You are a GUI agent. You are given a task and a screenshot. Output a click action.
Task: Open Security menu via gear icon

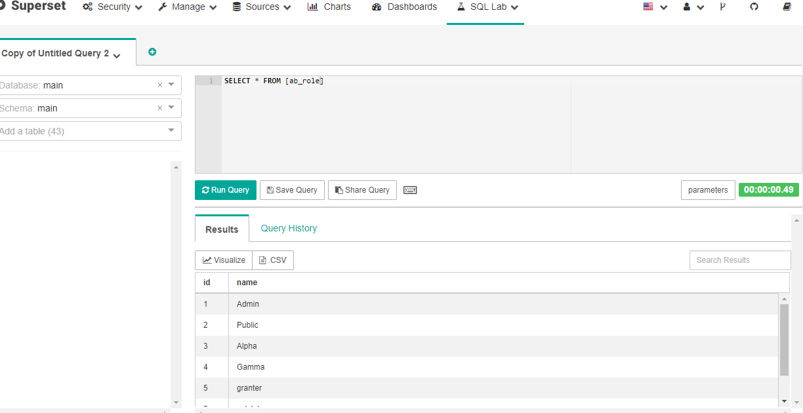coord(88,7)
